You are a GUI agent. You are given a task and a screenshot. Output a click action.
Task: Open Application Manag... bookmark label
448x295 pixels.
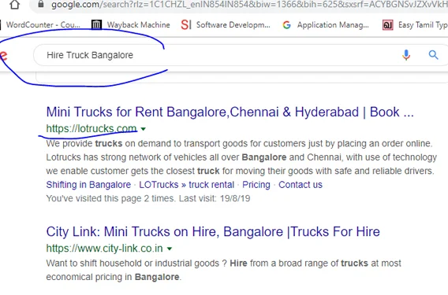pyautogui.click(x=333, y=25)
